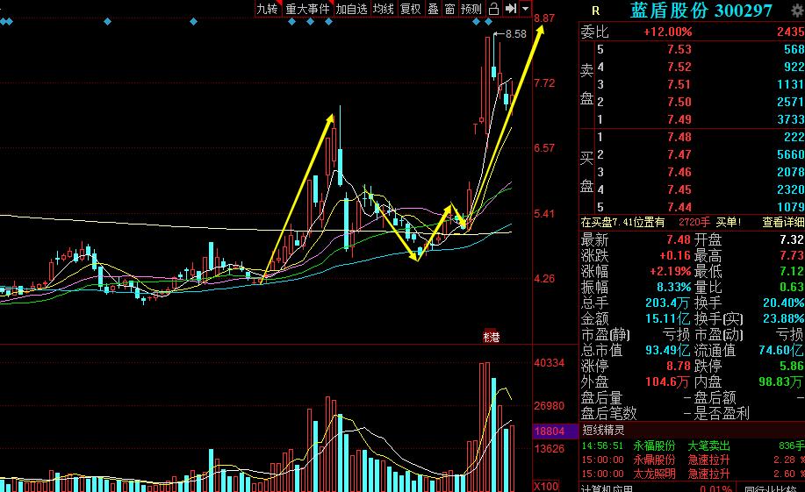Click buy level 4 price 7.45
This screenshot has width=805, height=492.
(x=679, y=189)
